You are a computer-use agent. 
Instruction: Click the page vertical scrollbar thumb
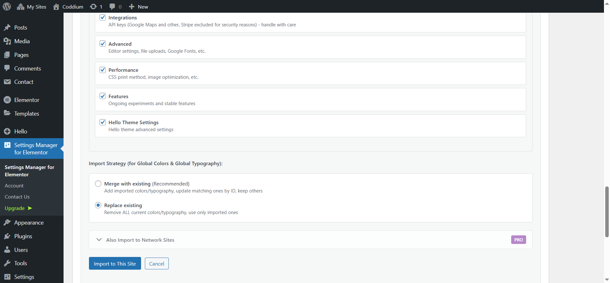click(x=607, y=212)
